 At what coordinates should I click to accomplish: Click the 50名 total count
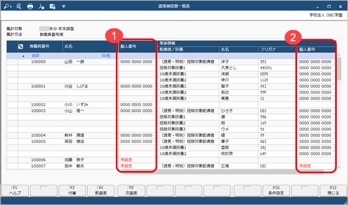[106, 56]
